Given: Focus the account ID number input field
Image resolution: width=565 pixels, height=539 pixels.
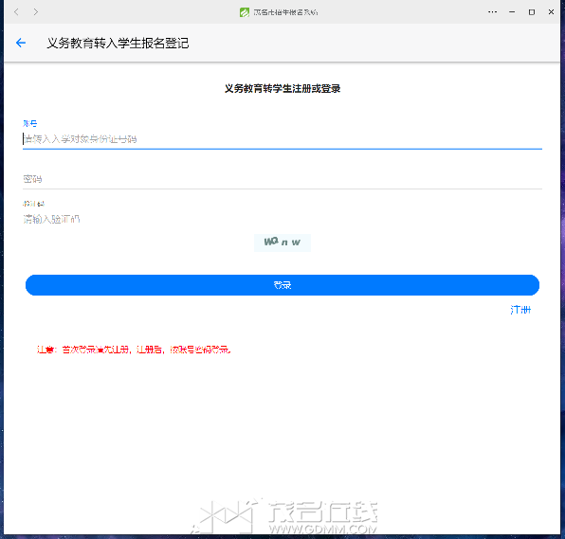Looking at the screenshot, I should click(x=282, y=139).
